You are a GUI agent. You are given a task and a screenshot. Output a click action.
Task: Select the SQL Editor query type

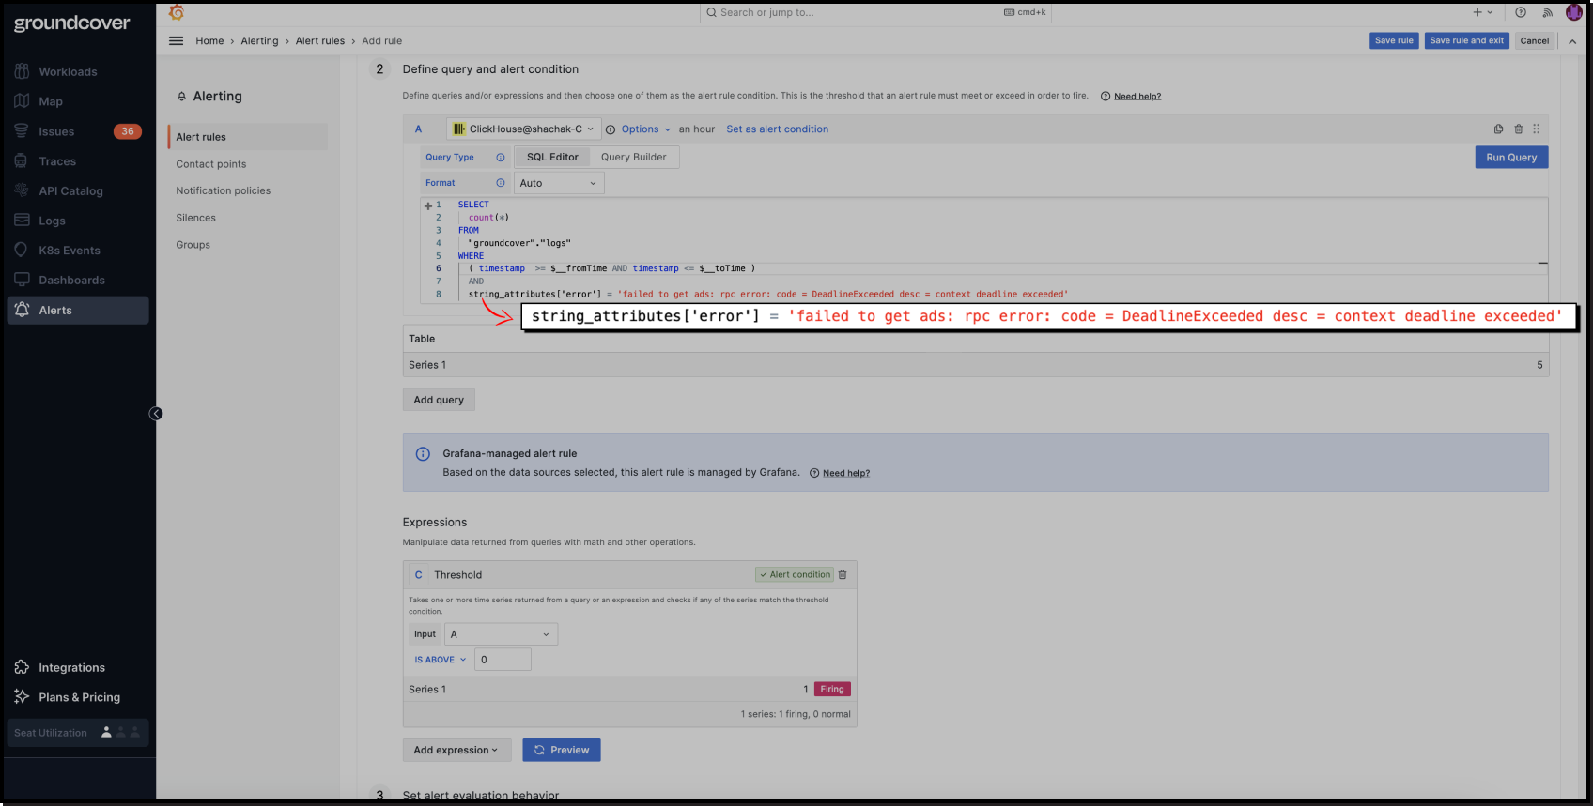pyautogui.click(x=552, y=158)
